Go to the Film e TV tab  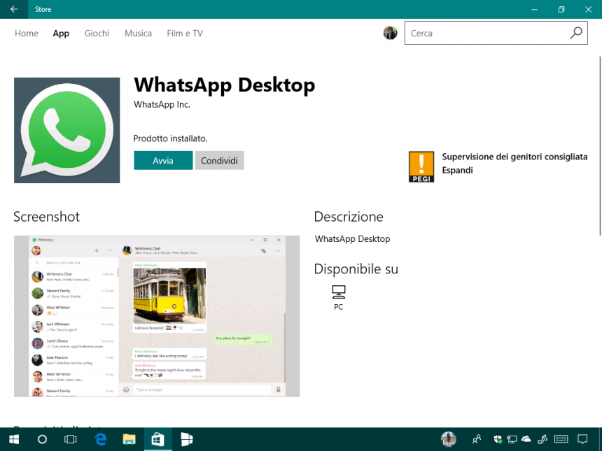point(185,34)
